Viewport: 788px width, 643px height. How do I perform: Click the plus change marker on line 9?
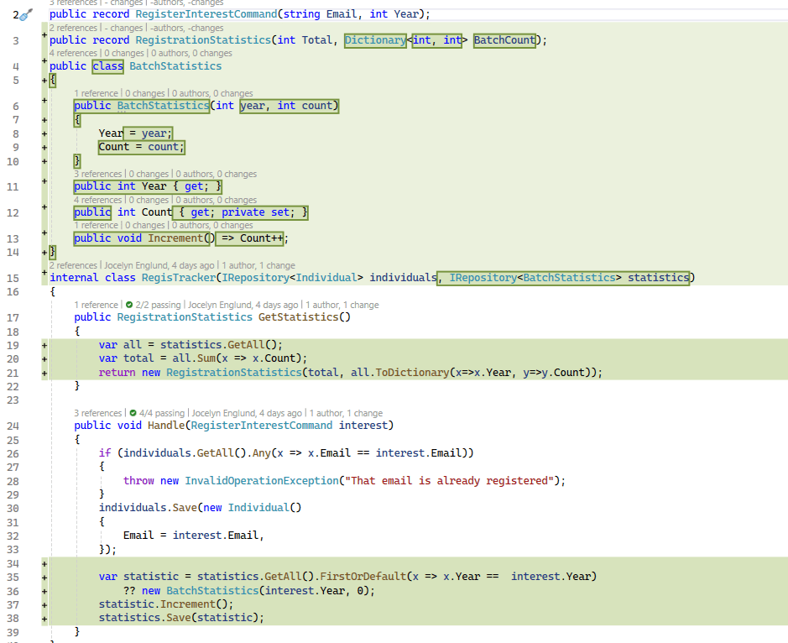pyautogui.click(x=44, y=147)
